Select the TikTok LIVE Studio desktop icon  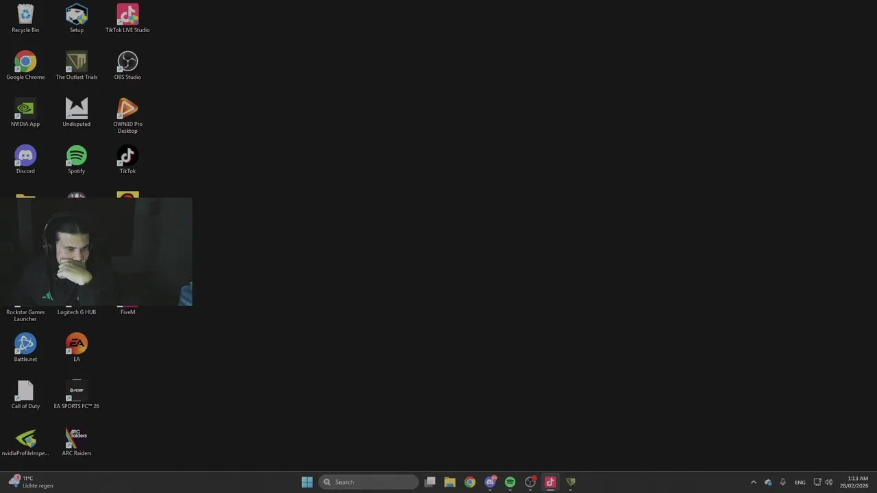point(127,18)
